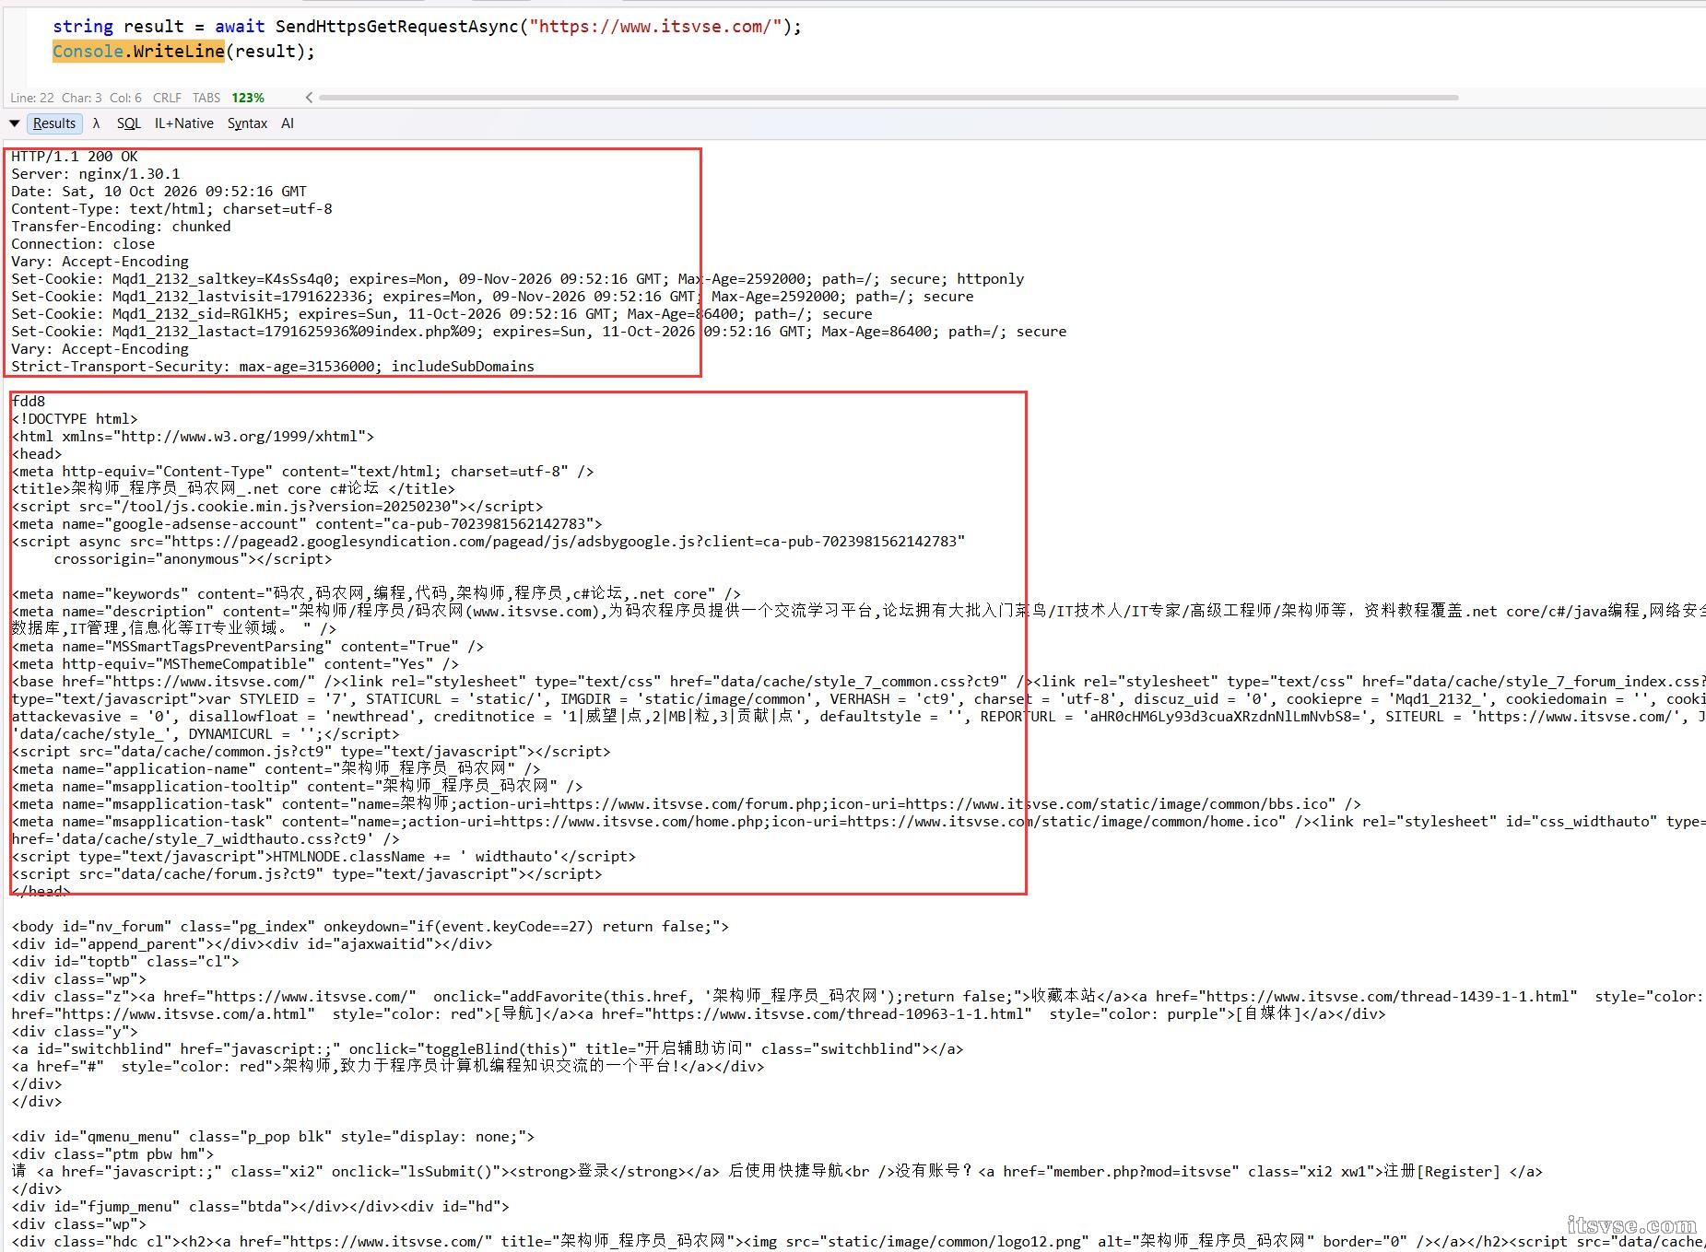The height and width of the screenshot is (1252, 1706).
Task: Click the 'Set-Cookie: Mqd1_2132_saltkey' line
Action: pyautogui.click(x=518, y=279)
